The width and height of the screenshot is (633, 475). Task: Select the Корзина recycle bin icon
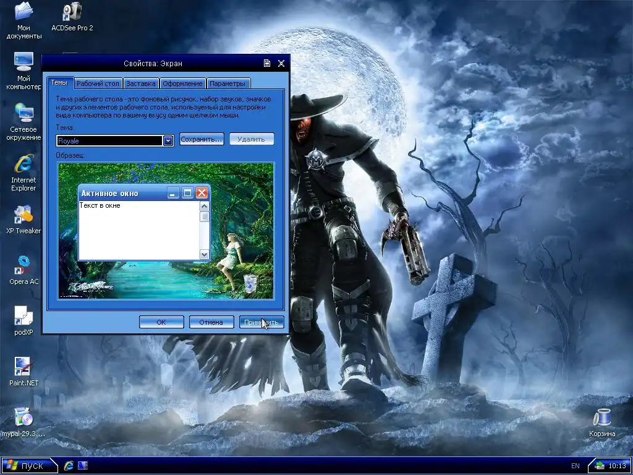(602, 422)
